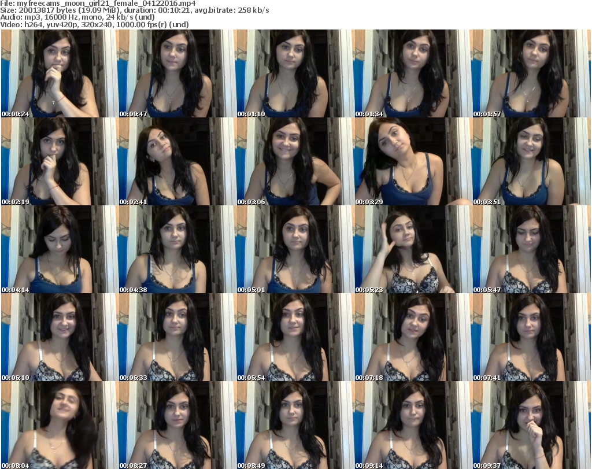Open the 00:08:49 preview frame
The width and height of the screenshot is (592, 469).
click(295, 425)
